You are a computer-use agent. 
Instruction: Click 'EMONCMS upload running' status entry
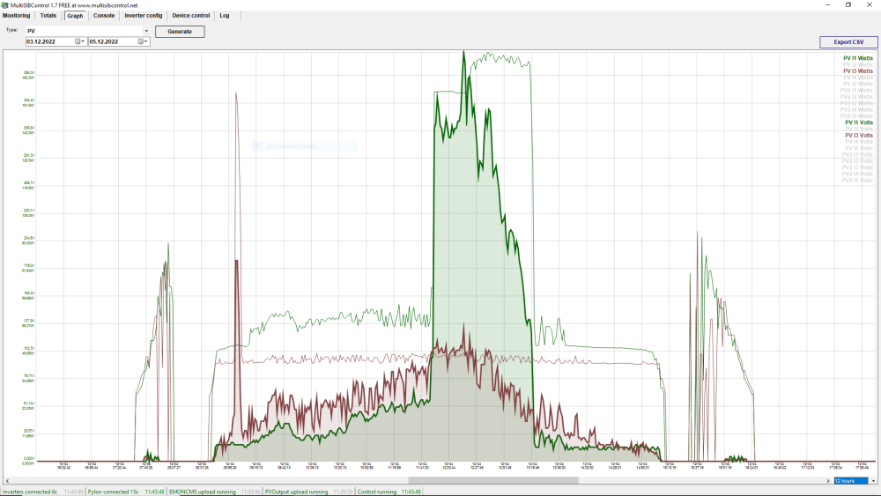click(203, 492)
